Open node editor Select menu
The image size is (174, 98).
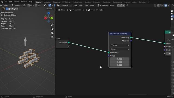click(81, 5)
